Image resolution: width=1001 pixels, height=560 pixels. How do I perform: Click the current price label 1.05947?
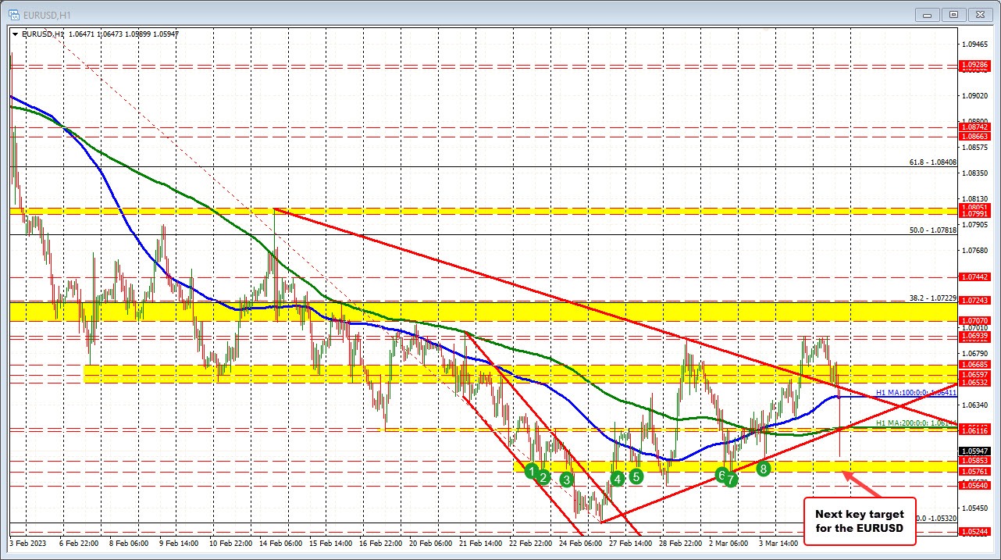975,451
